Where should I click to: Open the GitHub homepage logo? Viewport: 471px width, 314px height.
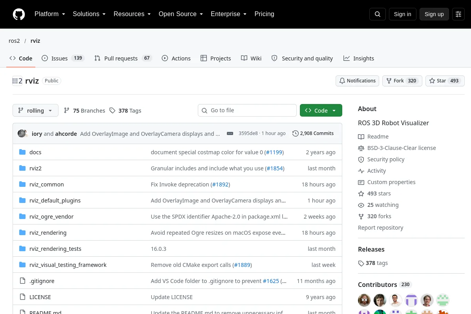tap(19, 14)
